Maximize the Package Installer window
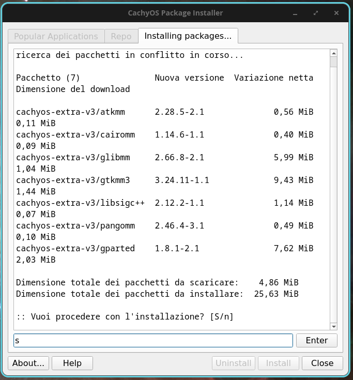Screen dimensions: 353x380 (x=316, y=13)
